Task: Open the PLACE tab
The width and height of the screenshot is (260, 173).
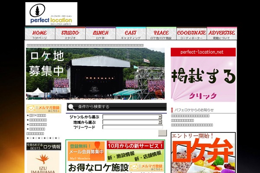Action: (x=161, y=34)
